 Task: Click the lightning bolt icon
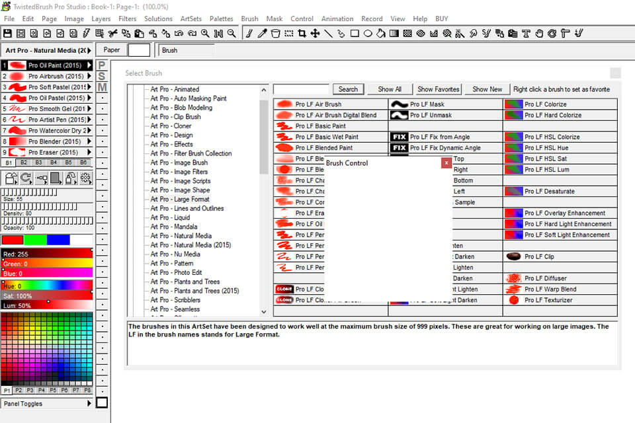[87, 34]
